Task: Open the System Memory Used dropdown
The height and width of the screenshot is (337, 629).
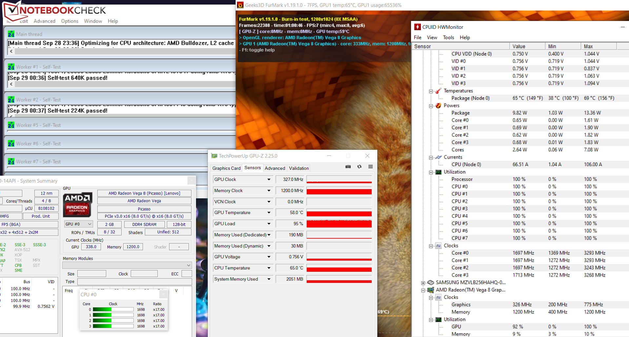Action: pyautogui.click(x=269, y=279)
